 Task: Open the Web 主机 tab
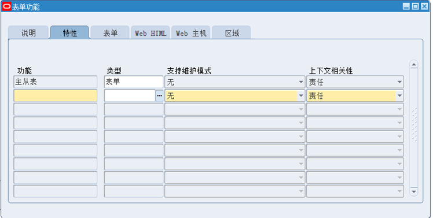tap(191, 33)
